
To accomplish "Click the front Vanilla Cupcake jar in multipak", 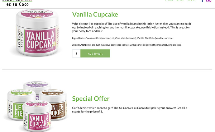I will point(37,116).
